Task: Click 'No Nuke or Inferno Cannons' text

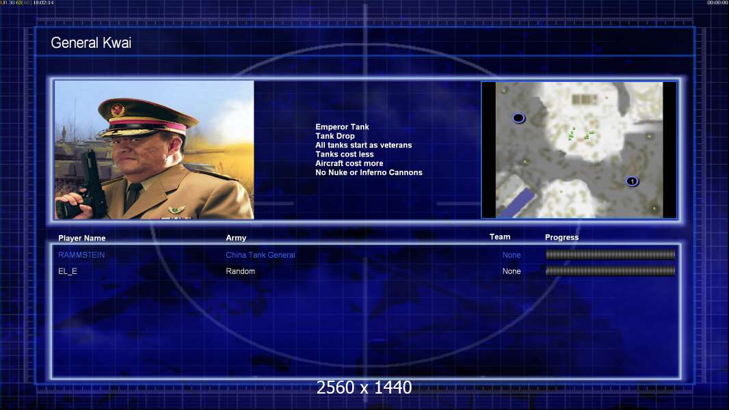Action: point(369,172)
